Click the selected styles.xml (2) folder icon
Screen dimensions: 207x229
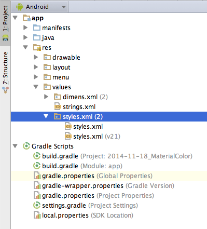58,116
